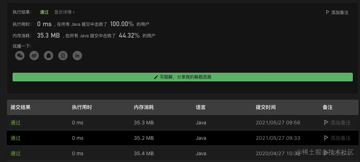Click the 提交结果 column header
Image resolution: width=360 pixels, height=162 pixels.
(x=20, y=107)
